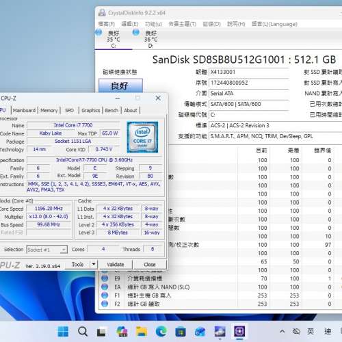Click the status orb on the F2 row
Viewport: 342px width, 342px height.
click(105, 304)
